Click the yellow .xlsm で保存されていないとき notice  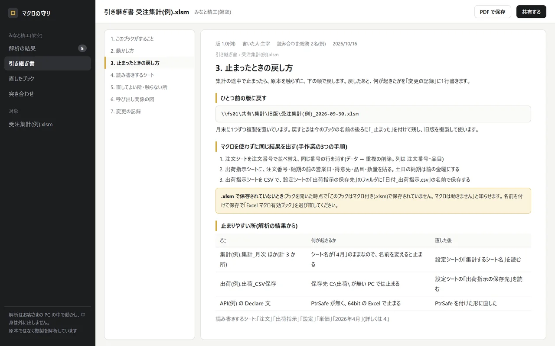point(373,201)
